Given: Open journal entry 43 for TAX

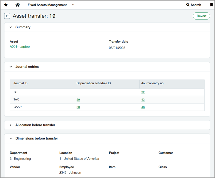Looking at the screenshot, I should [x=143, y=99].
